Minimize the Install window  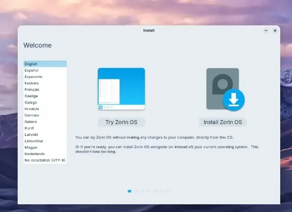[x=266, y=30]
